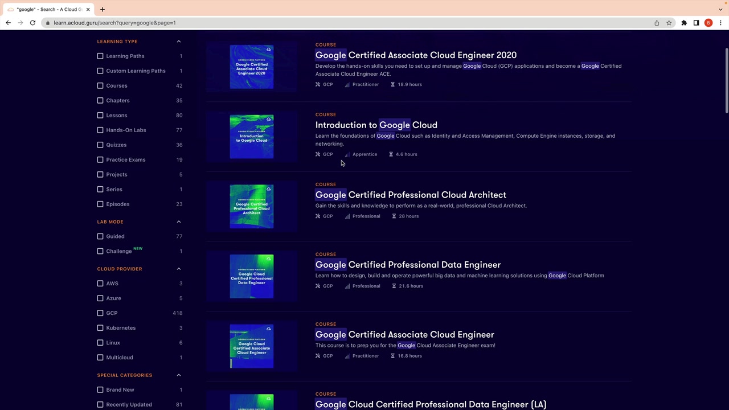Open a new tab with plus icon
Viewport: 729px width, 410px height.
103,9
